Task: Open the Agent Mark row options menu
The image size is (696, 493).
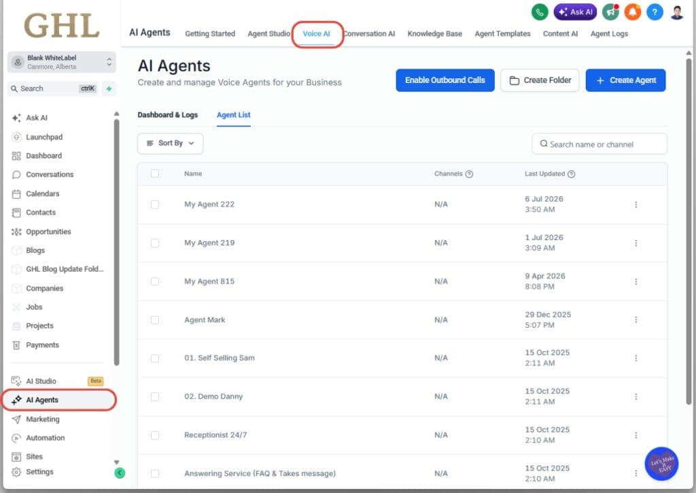Action: coord(636,320)
